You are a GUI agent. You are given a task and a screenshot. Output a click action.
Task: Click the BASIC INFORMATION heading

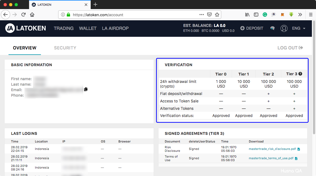click(x=31, y=65)
